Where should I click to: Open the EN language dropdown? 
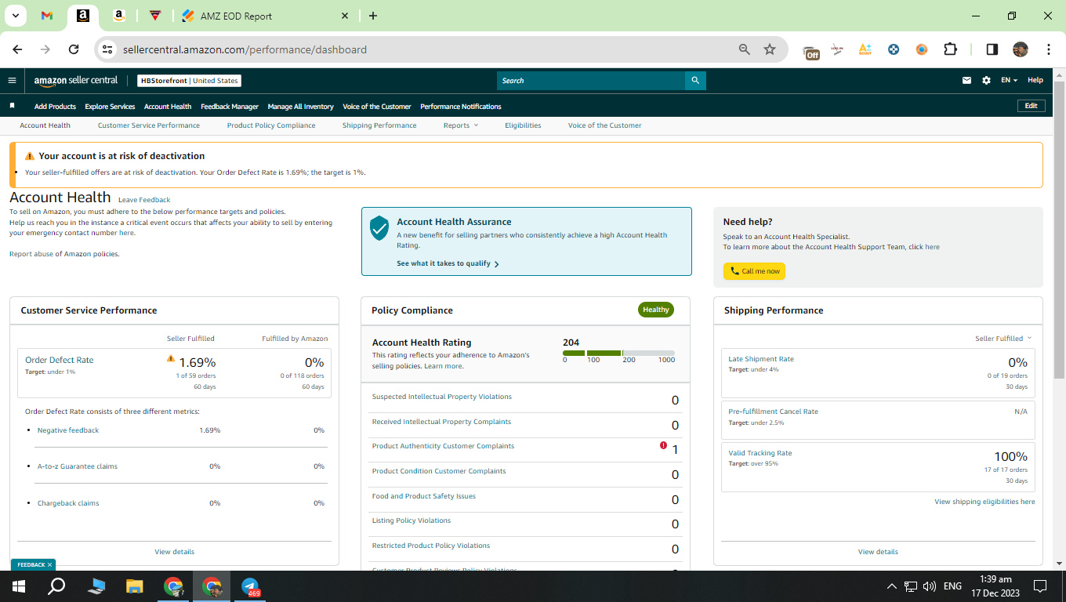1009,80
